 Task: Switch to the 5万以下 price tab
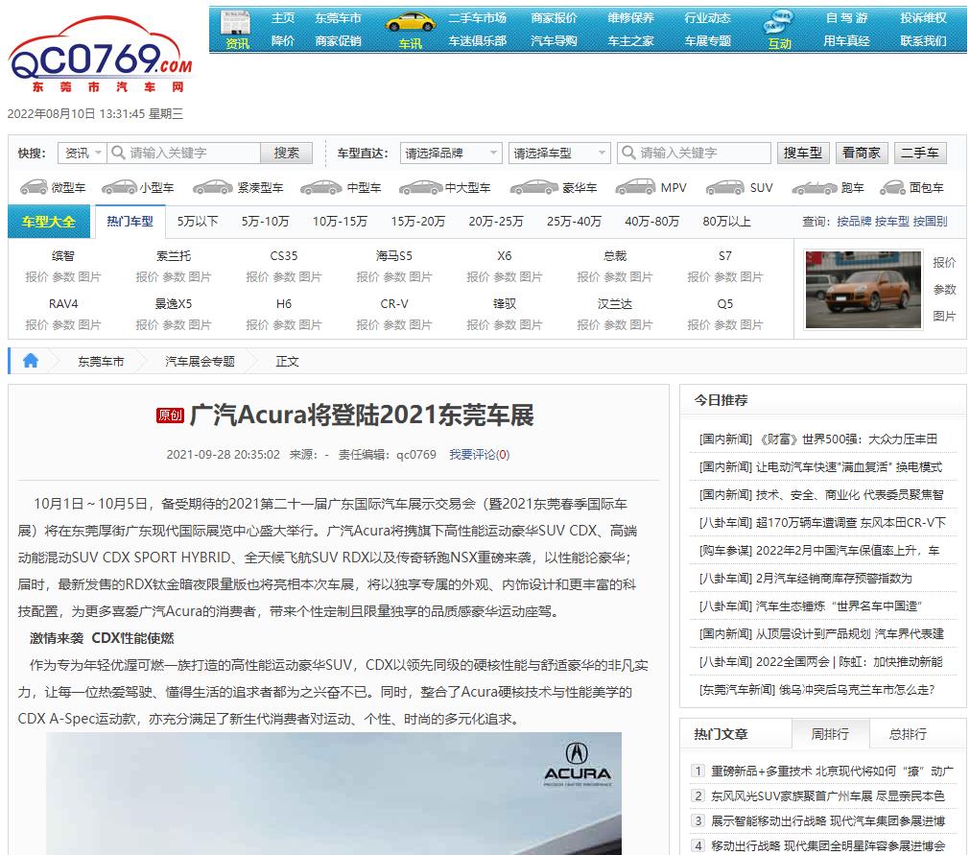[198, 222]
